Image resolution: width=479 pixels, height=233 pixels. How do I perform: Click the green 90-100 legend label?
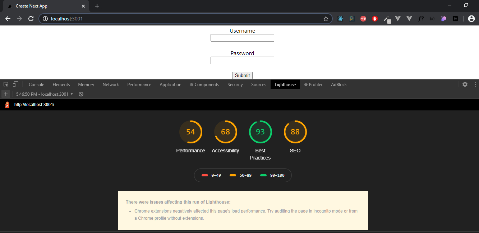point(277,175)
